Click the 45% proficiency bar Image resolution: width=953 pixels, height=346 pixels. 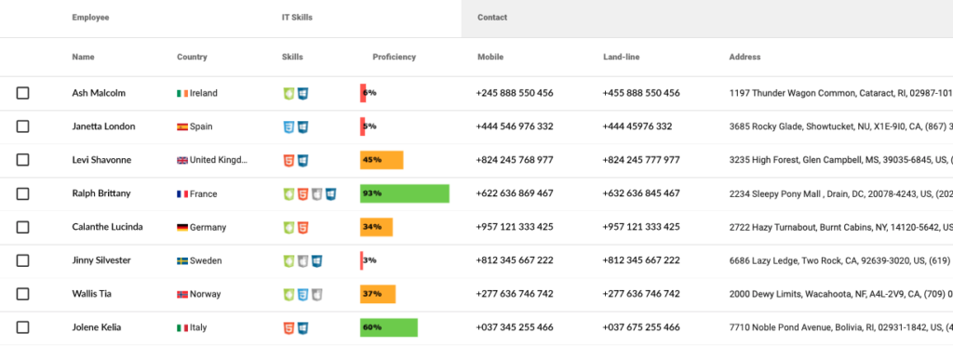[382, 160]
